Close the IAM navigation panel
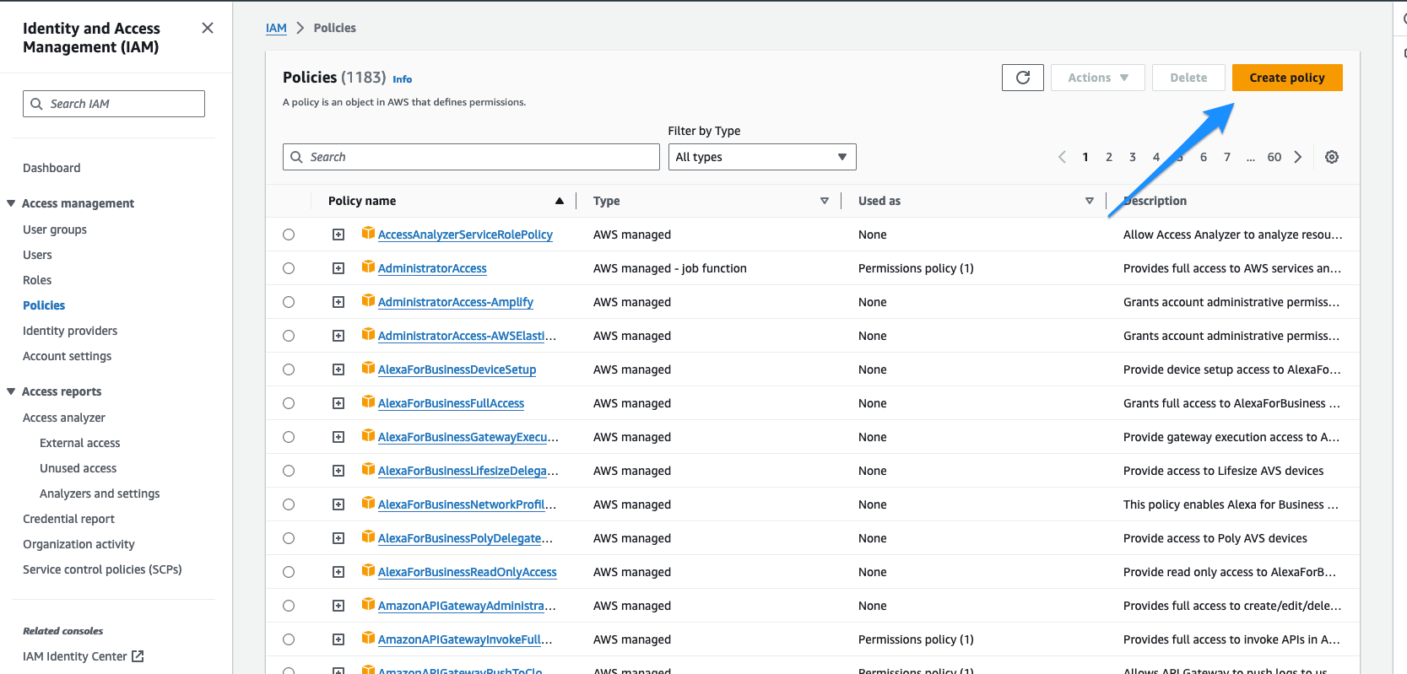Viewport: 1407px width, 674px height. tap(208, 28)
